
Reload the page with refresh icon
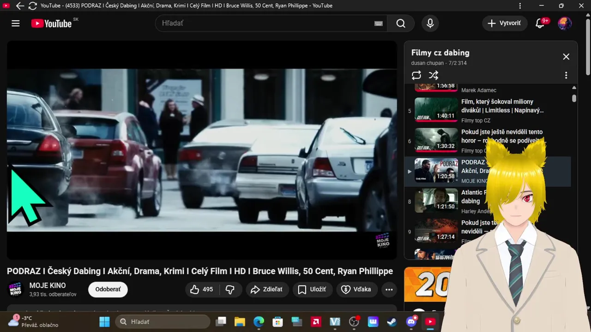[33, 6]
